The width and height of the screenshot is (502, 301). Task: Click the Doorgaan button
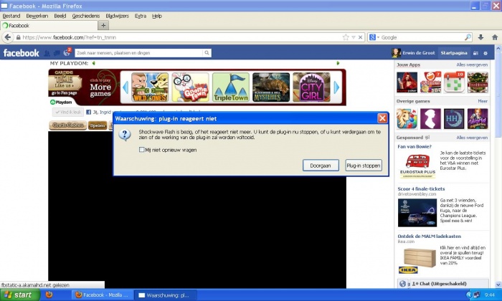[321, 166]
